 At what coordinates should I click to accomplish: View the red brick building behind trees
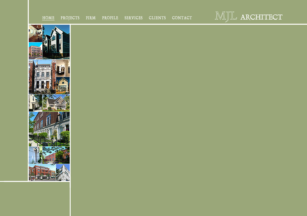pos(56,155)
